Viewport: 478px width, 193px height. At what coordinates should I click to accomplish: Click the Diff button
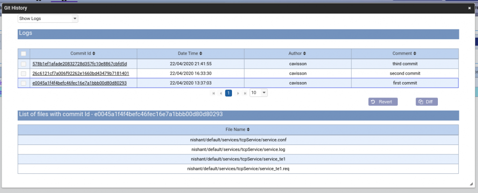click(x=427, y=102)
